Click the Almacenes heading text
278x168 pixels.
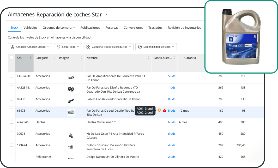[x=21, y=14]
